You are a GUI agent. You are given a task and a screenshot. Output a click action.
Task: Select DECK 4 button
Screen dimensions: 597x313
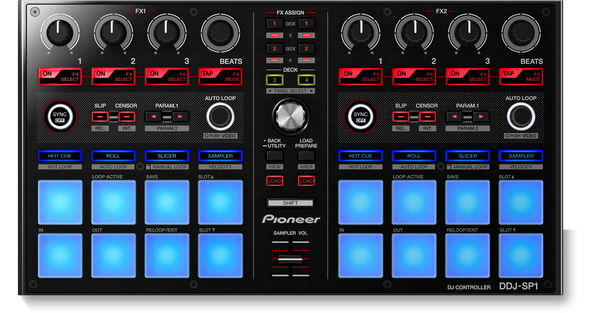pos(306,80)
